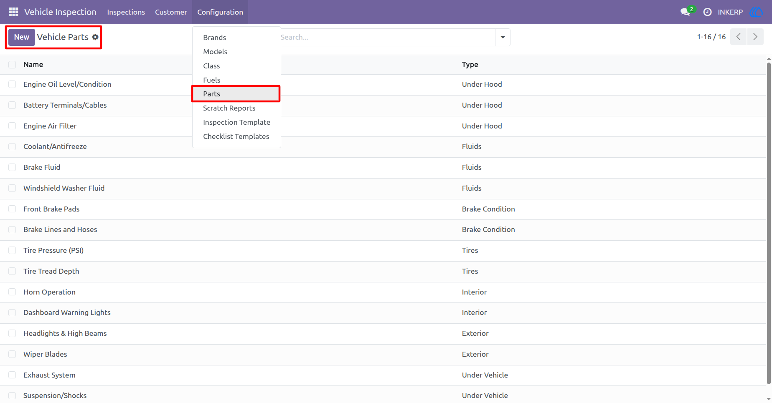
Task: Select Class menu entry
Action: point(236,66)
